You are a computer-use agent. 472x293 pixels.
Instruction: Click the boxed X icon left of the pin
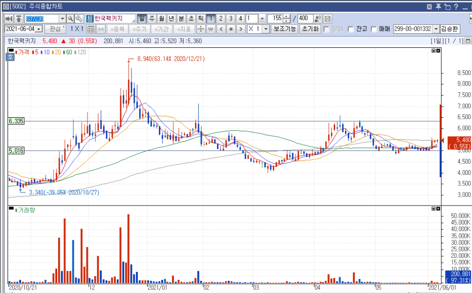click(429, 7)
